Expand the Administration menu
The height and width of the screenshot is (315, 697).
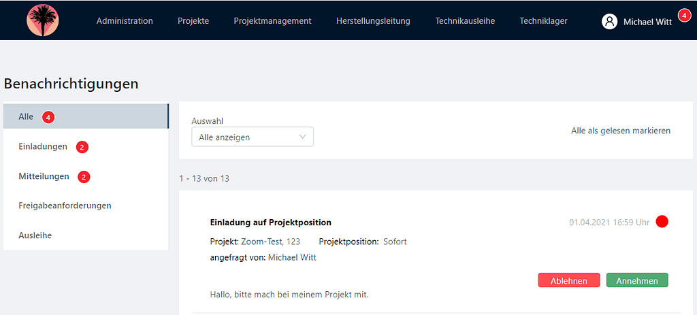pyautogui.click(x=125, y=21)
